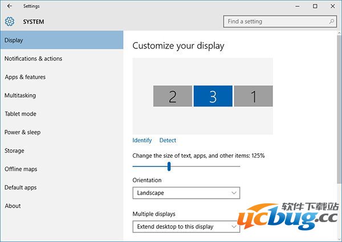The image size is (342, 242).
Task: Open Power & sleep settings
Action: click(x=23, y=132)
